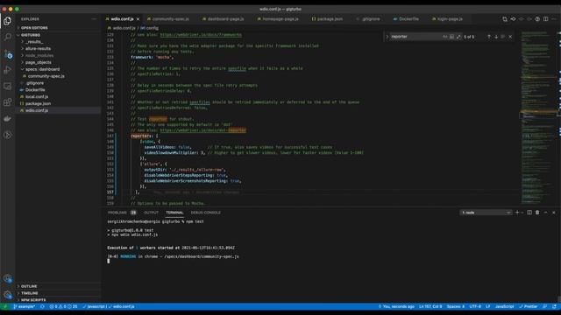
Task: Open the Run and Debug view
Action: 8,70
